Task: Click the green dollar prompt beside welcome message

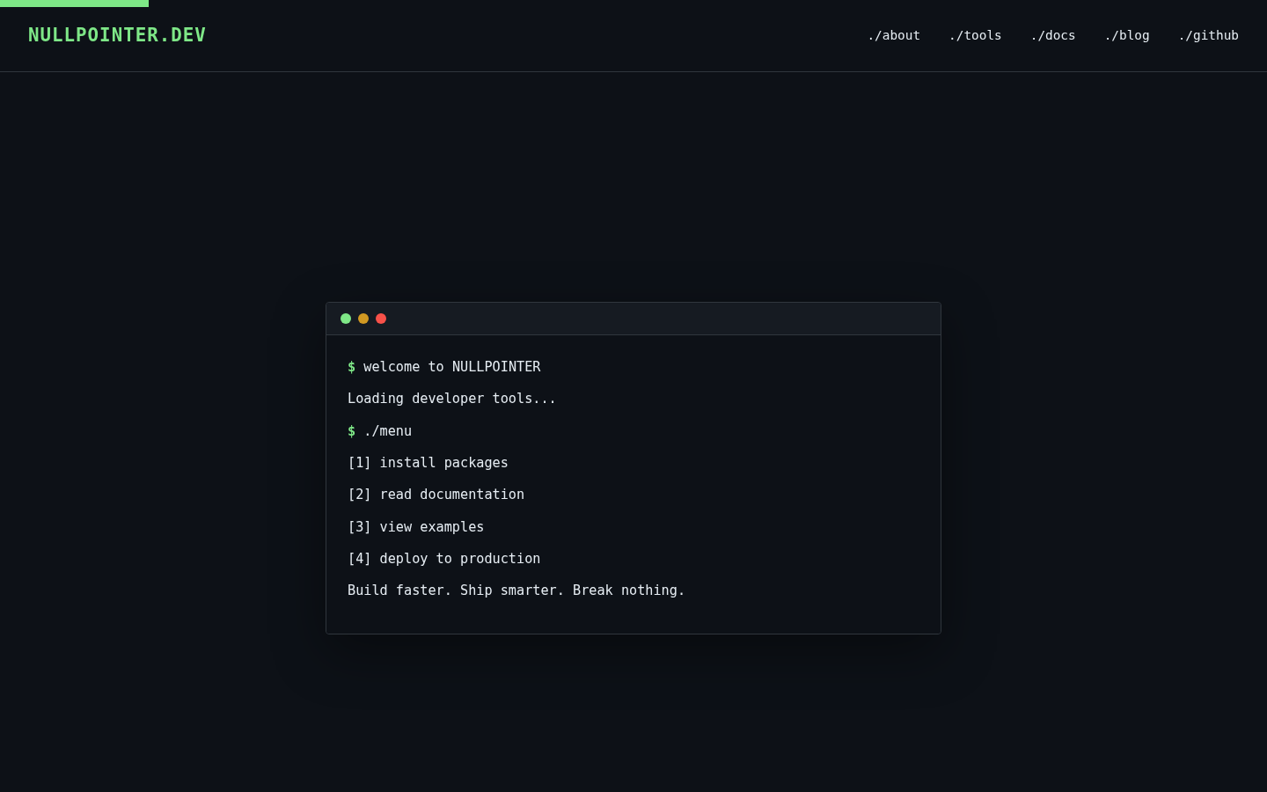Action: [351, 367]
